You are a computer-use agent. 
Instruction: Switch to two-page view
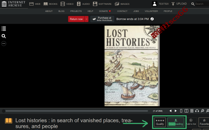tap(186, 111)
